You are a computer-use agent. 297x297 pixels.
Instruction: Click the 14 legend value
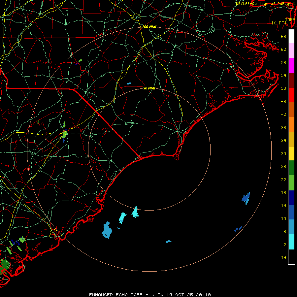pyautogui.click(x=283, y=206)
